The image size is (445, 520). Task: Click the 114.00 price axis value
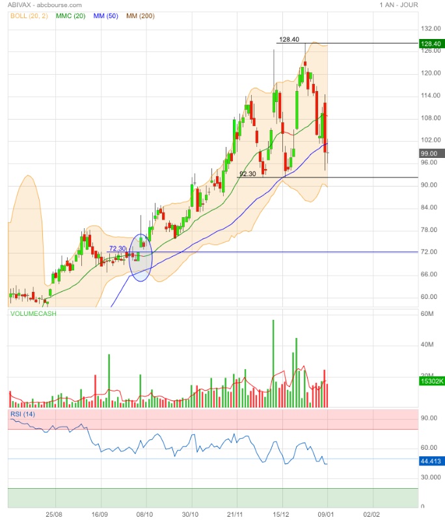coord(431,96)
